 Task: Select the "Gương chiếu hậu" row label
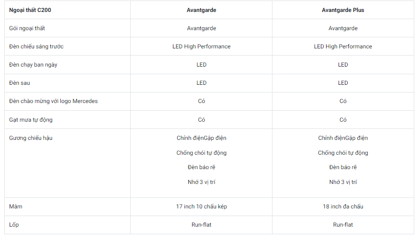(x=30, y=138)
